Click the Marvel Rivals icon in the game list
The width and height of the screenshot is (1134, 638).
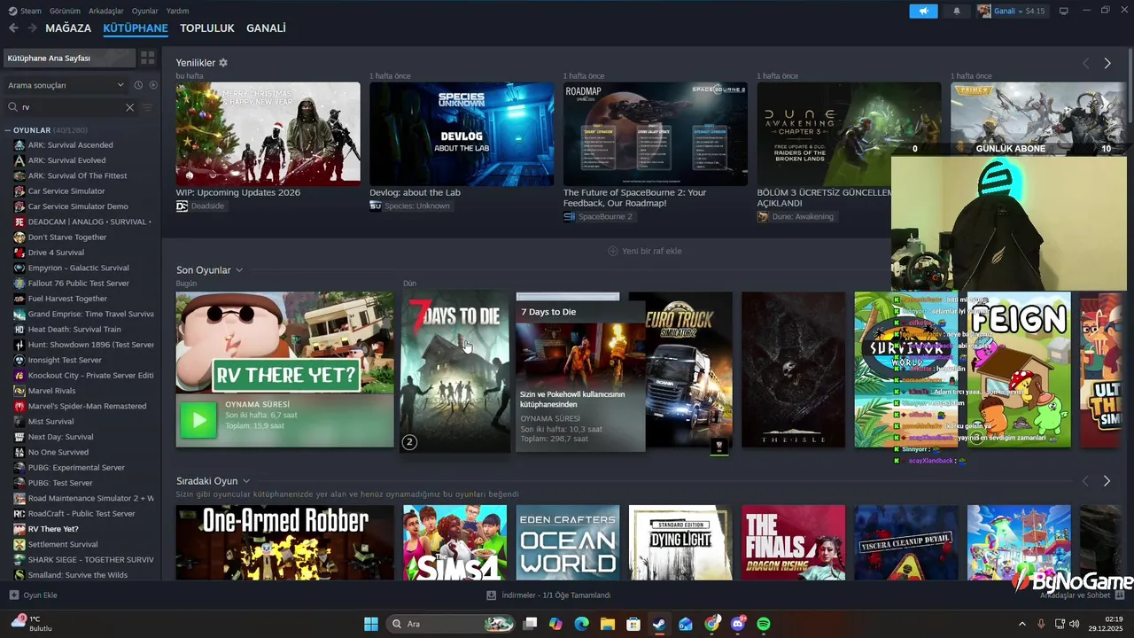pos(19,391)
